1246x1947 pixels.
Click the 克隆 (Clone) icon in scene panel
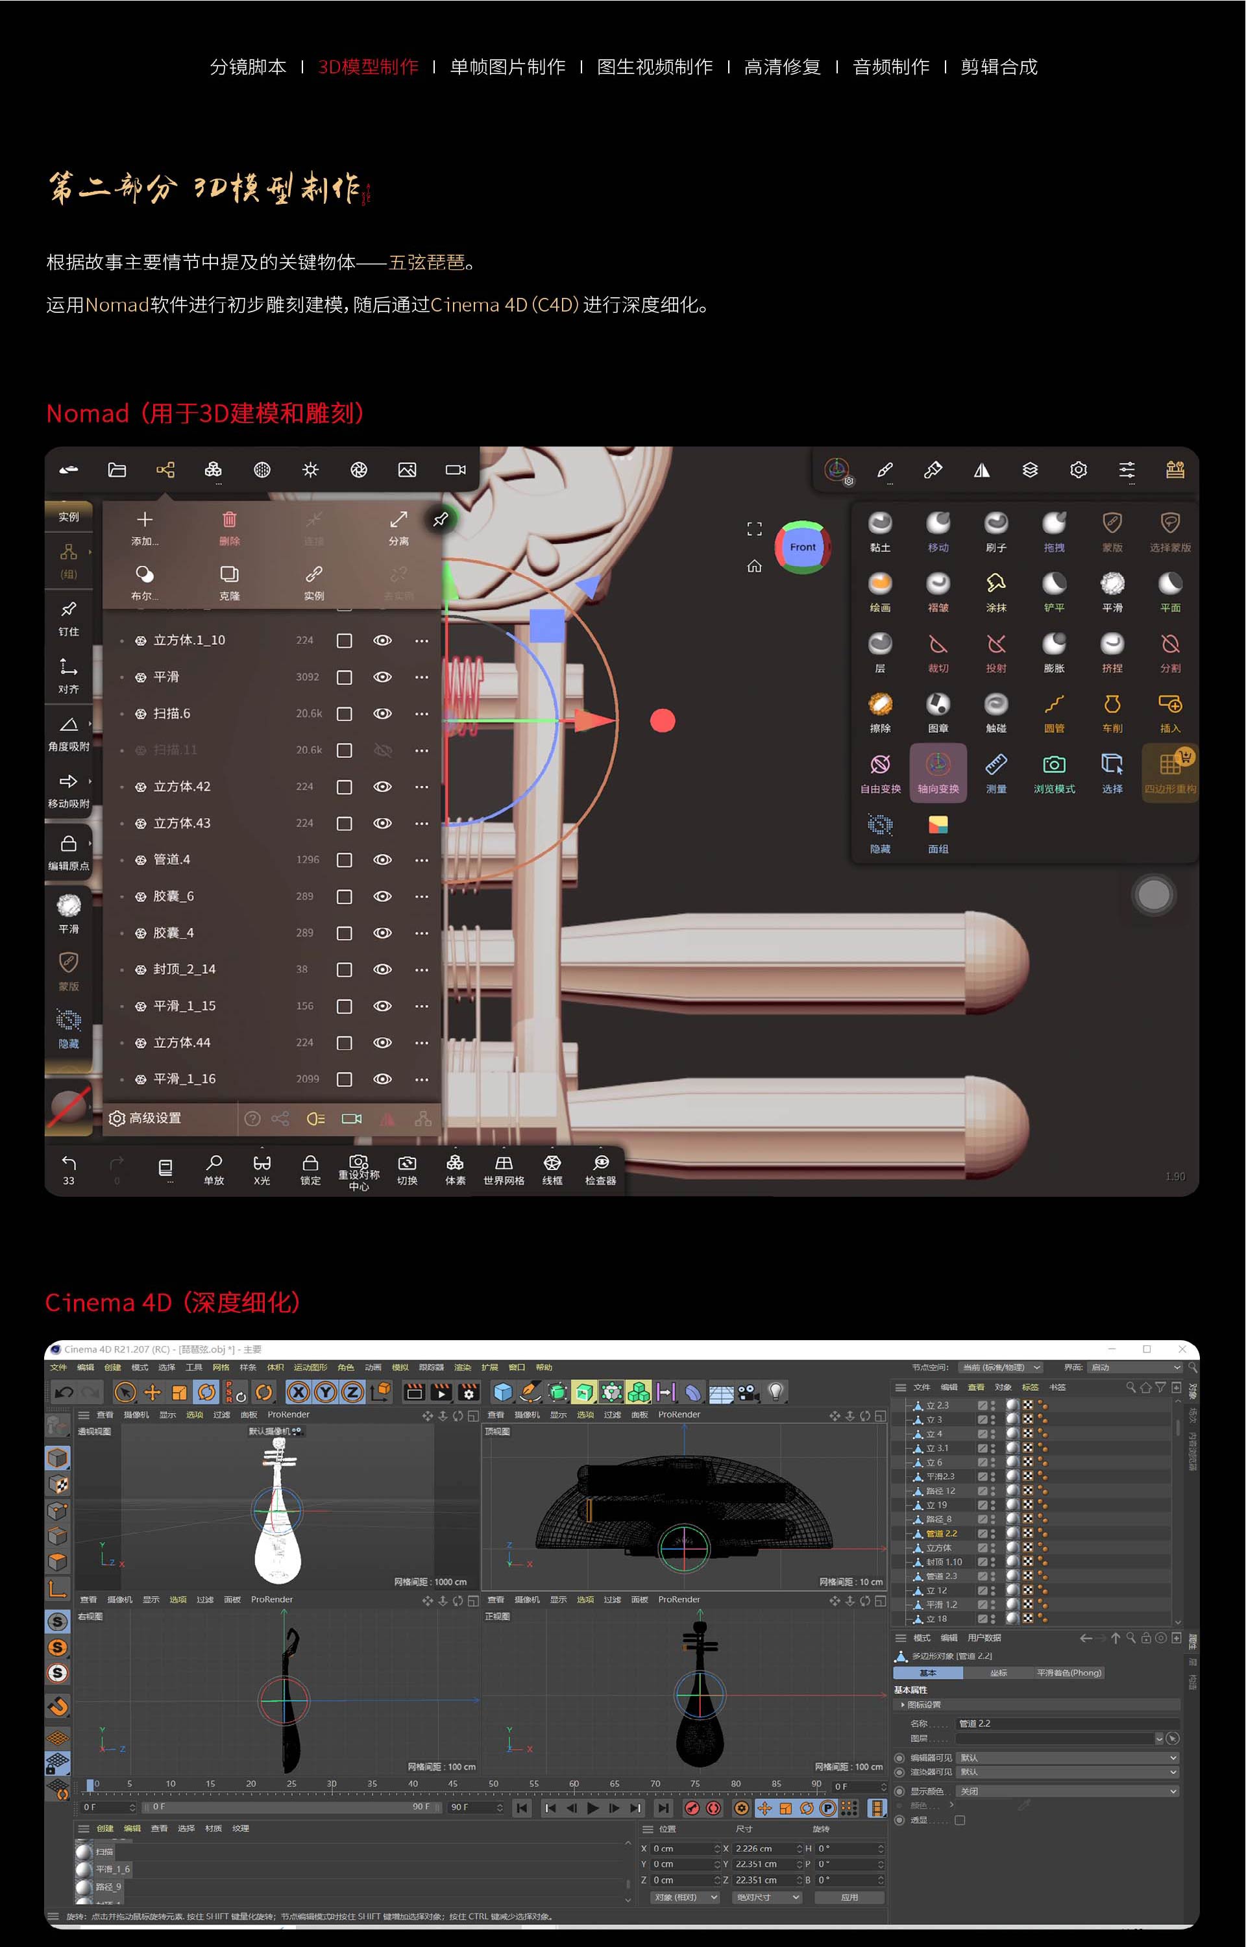pos(229,574)
